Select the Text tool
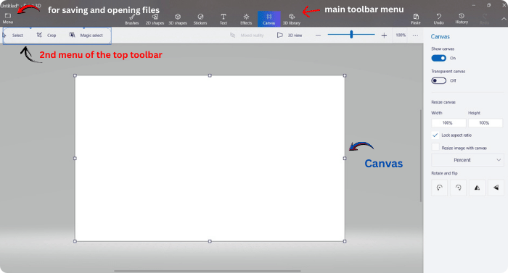The width and height of the screenshot is (508, 273). pyautogui.click(x=224, y=19)
